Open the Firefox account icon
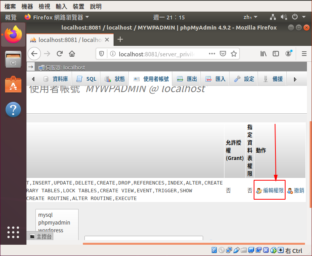This screenshot has width=312, height=256. [289, 53]
